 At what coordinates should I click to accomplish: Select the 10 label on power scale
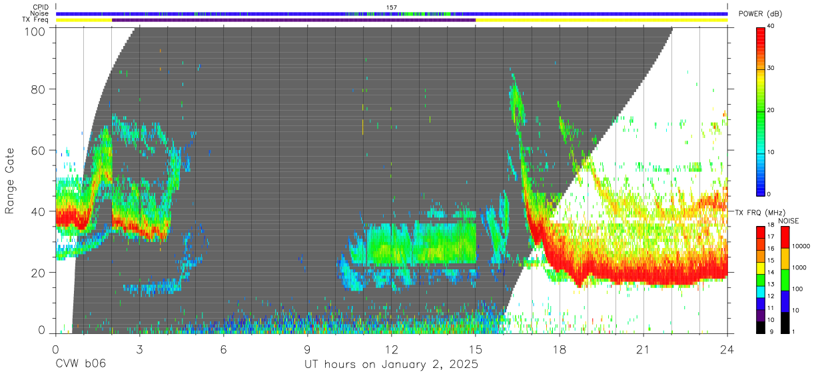point(771,152)
